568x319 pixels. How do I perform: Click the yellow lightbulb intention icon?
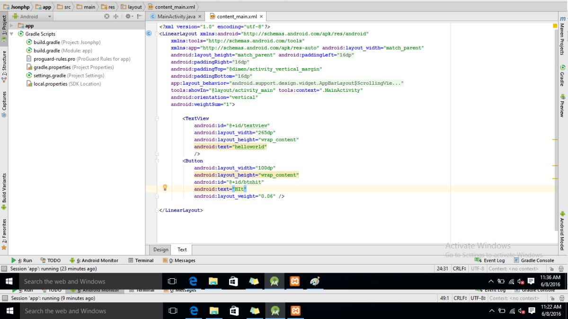pos(165,188)
